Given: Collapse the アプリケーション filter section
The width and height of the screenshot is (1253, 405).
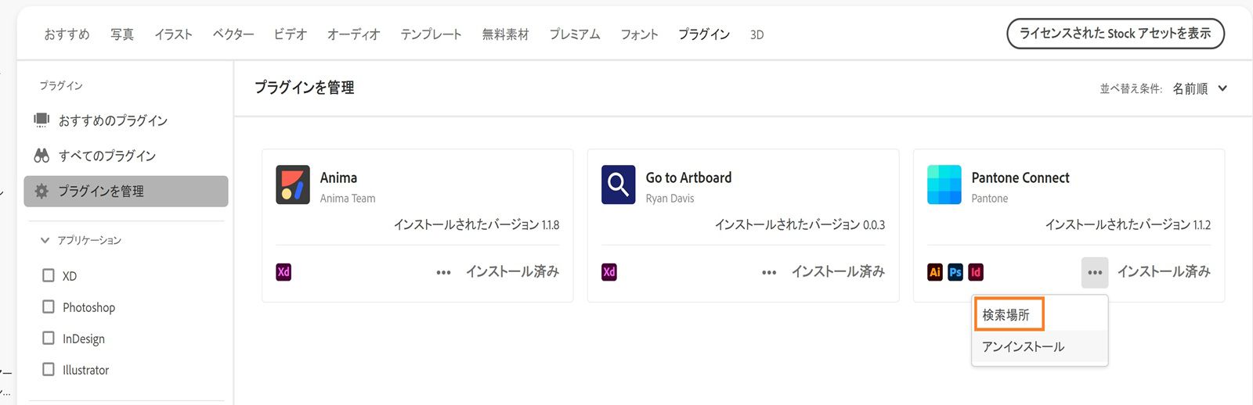Looking at the screenshot, I should (x=45, y=240).
